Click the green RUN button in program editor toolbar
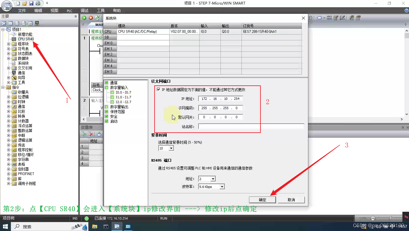Viewport: 409px width, 231px height. 84,18
